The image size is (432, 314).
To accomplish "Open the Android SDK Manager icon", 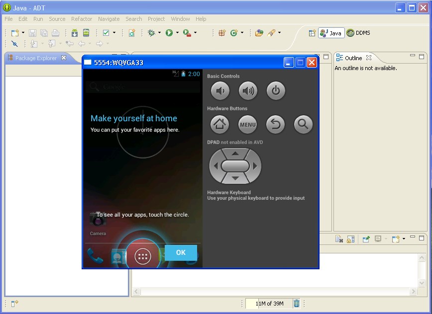I will 75,33.
